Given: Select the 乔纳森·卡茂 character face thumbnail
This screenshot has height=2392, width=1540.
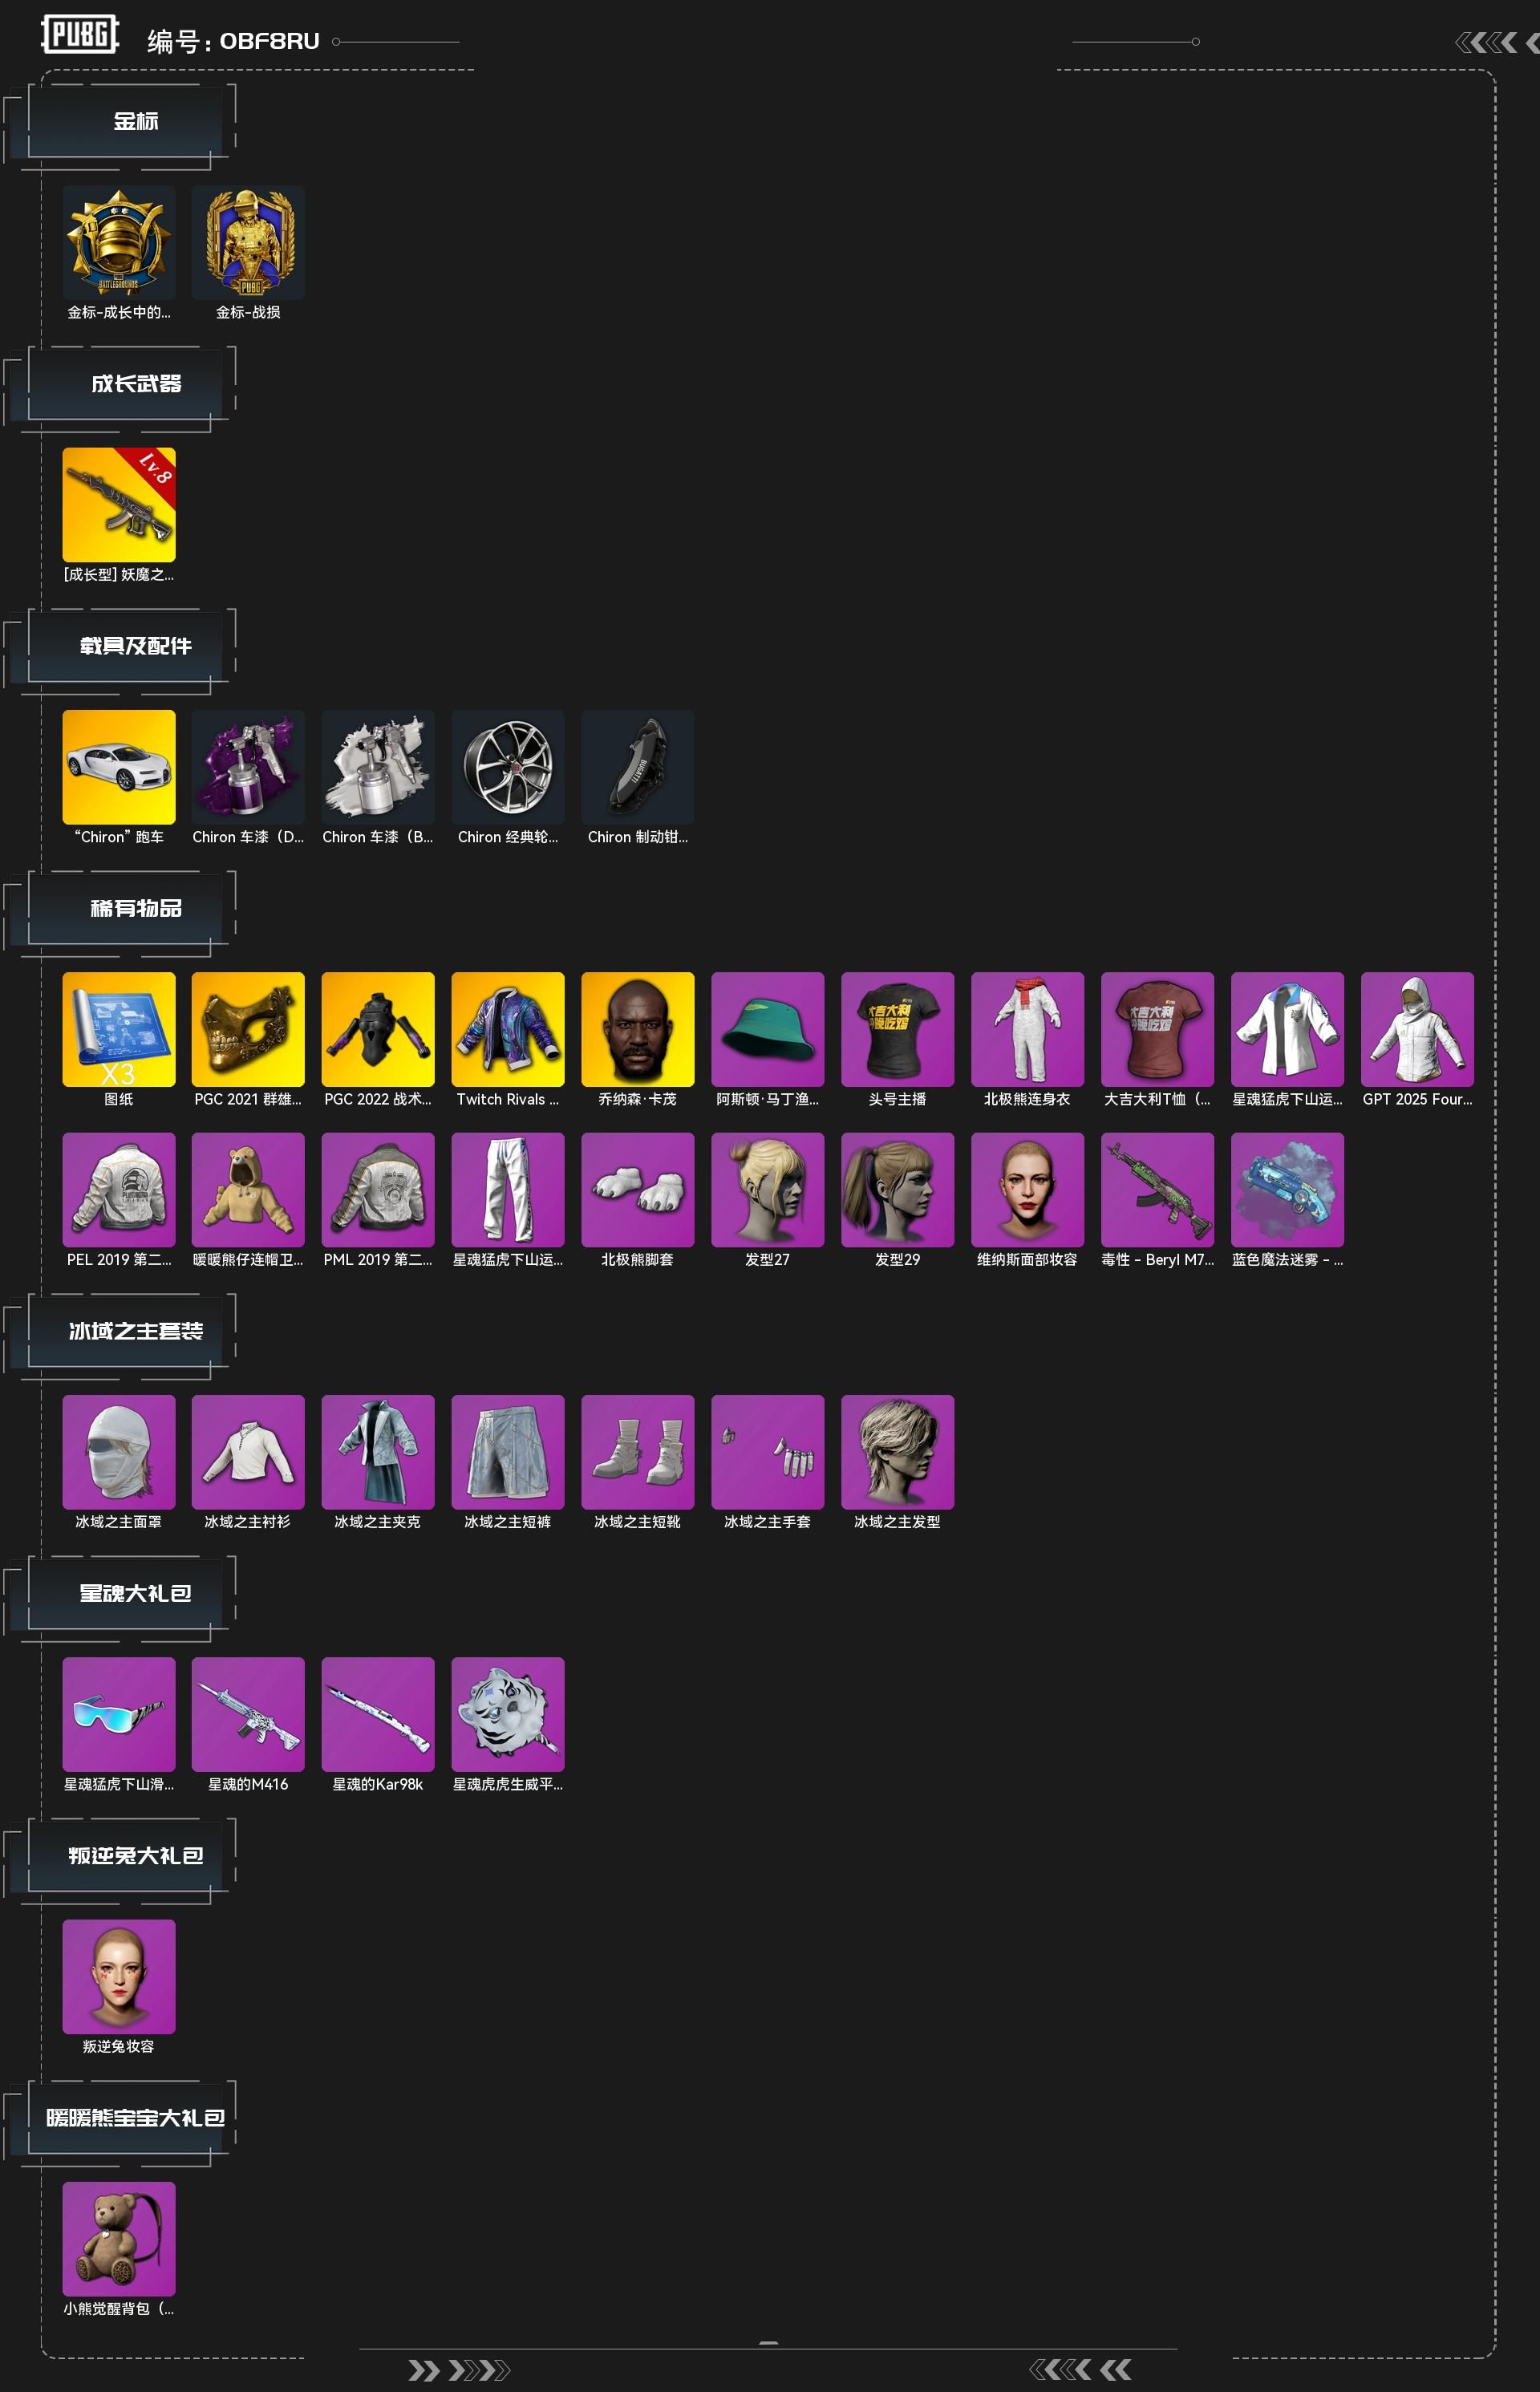Looking at the screenshot, I should pyautogui.click(x=638, y=1029).
